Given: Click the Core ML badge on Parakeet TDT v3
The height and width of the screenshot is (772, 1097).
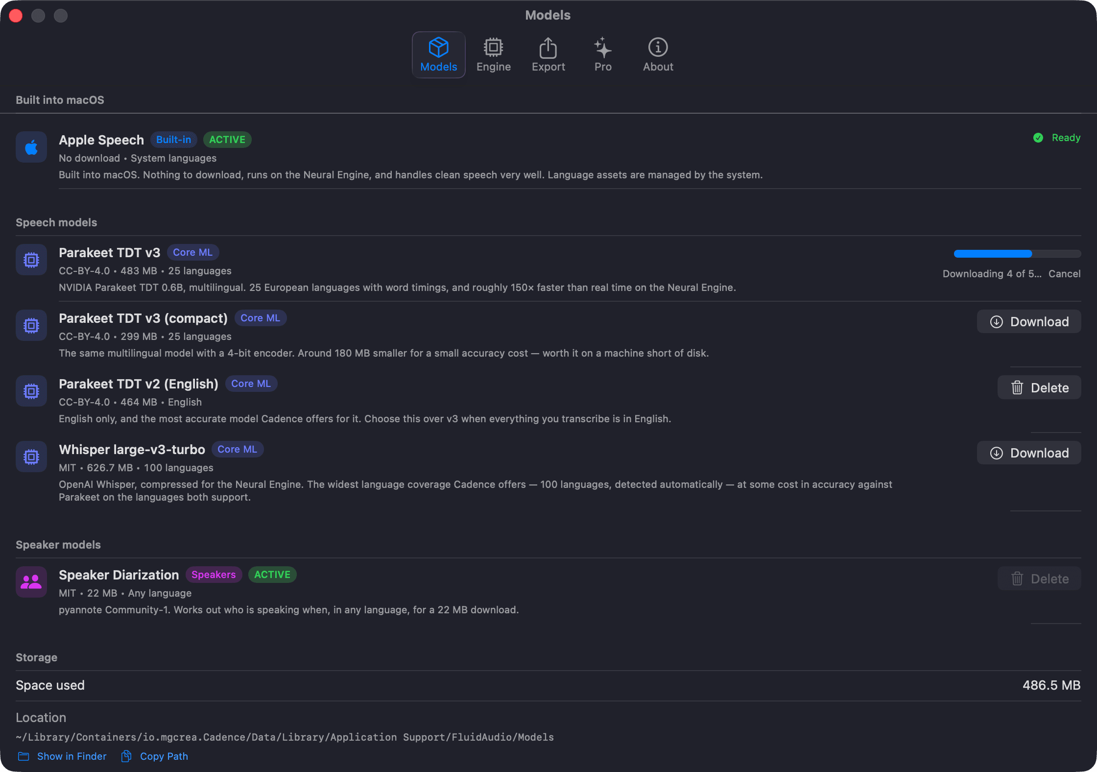Looking at the screenshot, I should [x=192, y=252].
